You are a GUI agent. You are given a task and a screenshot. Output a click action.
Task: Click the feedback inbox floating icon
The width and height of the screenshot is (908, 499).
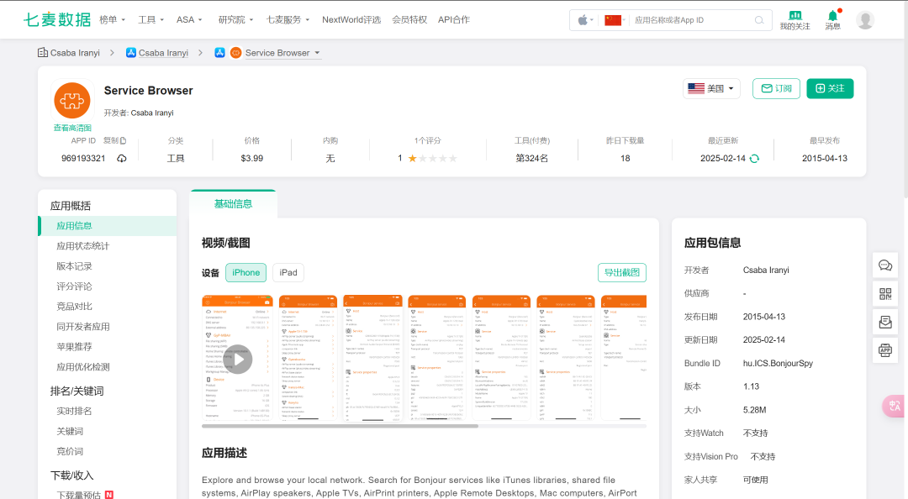pyautogui.click(x=885, y=323)
